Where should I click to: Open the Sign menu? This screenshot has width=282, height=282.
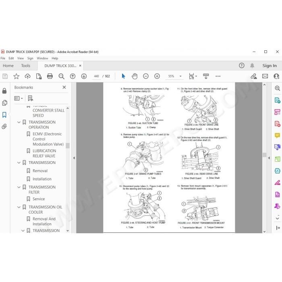tap(30, 58)
